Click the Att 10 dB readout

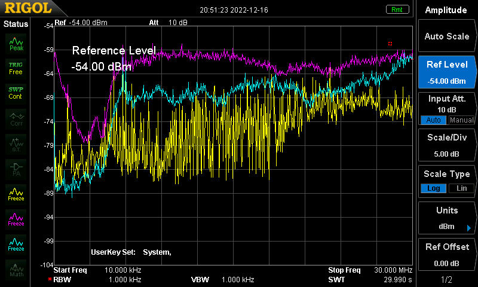(168, 23)
